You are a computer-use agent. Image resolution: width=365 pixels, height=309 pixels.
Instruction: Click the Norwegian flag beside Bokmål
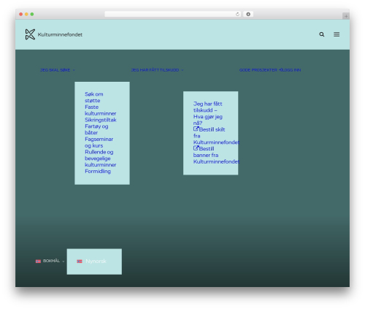pos(38,262)
